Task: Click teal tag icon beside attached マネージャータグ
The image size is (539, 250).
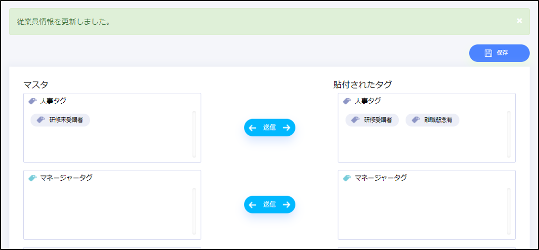Action: click(347, 178)
